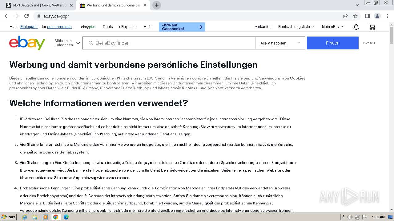This screenshot has width=394, height=221.
Task: Open Deals menu item
Action: pos(108,27)
